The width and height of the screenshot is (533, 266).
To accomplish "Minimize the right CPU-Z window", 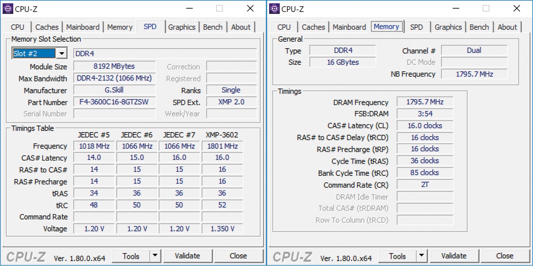I will click(456, 9).
